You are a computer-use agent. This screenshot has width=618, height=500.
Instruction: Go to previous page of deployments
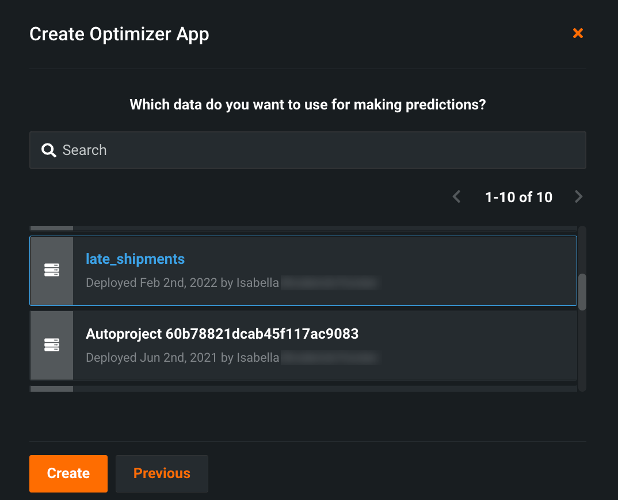(x=456, y=197)
